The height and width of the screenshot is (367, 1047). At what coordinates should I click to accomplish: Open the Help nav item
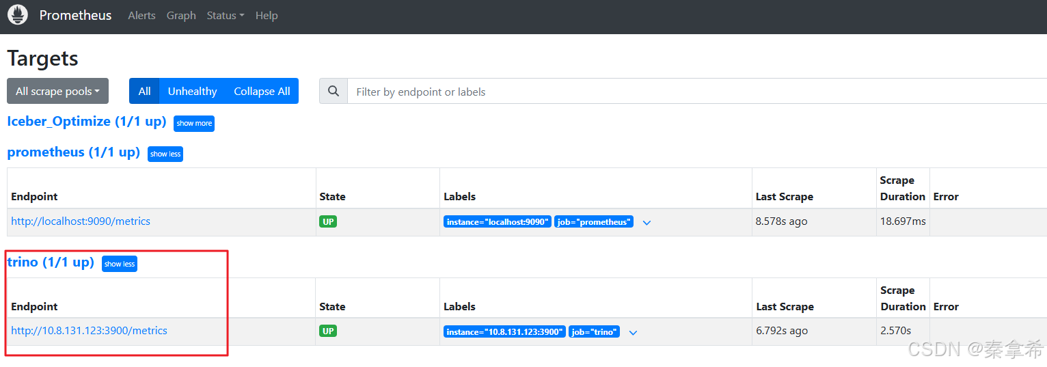coord(267,15)
